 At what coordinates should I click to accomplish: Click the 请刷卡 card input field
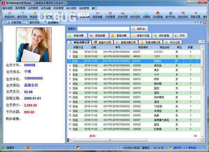tap(103, 29)
